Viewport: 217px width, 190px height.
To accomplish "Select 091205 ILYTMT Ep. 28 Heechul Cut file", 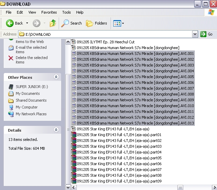I will 105,42.
